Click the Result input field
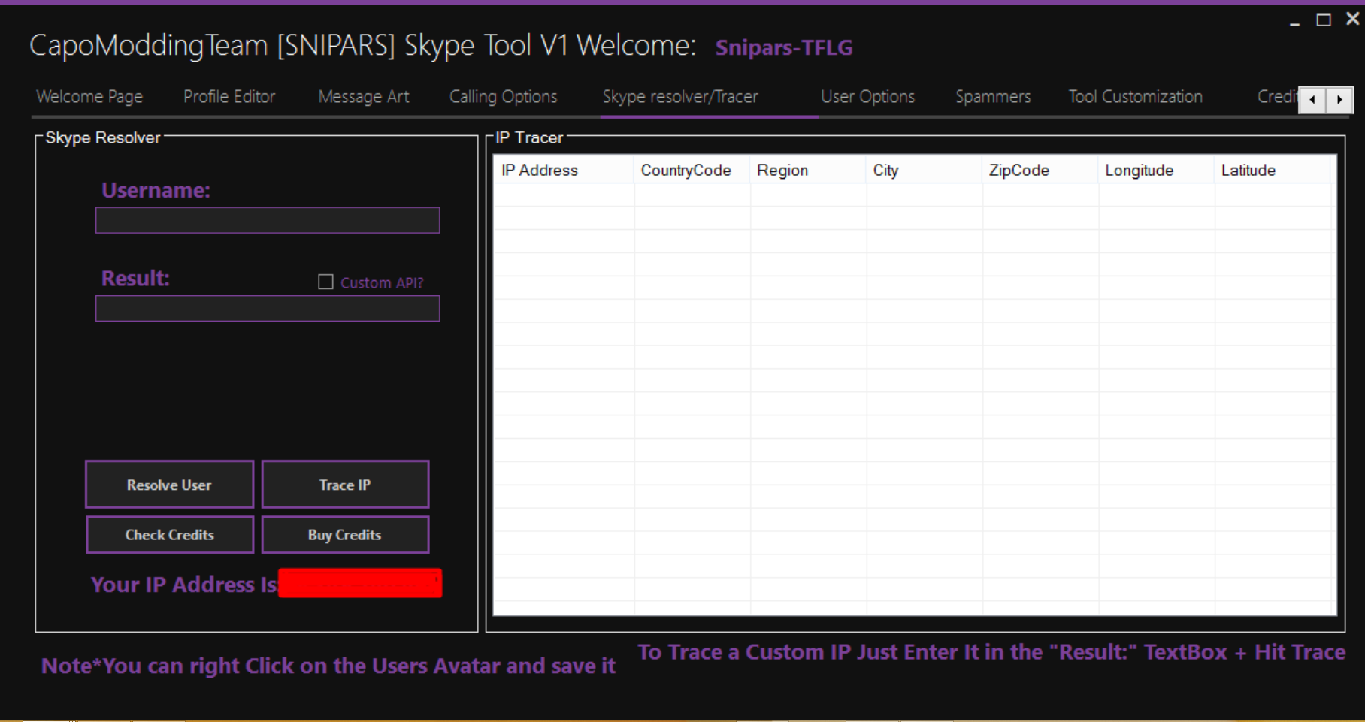The width and height of the screenshot is (1365, 722). coord(268,309)
